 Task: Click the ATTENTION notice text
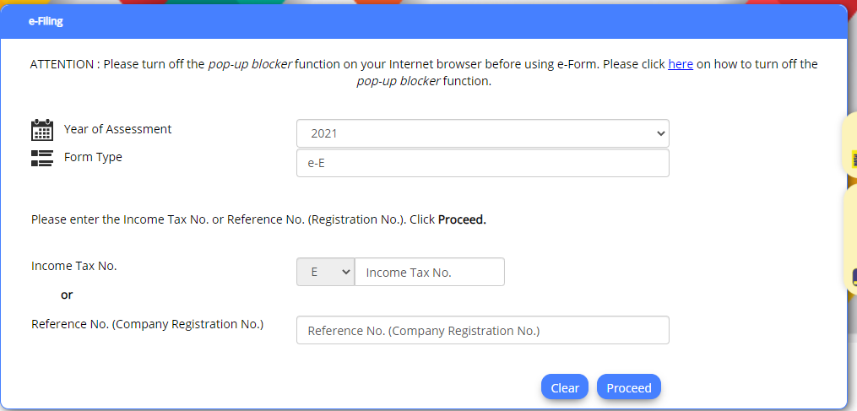(x=424, y=73)
